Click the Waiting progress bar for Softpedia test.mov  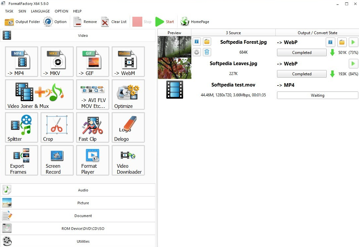coord(318,95)
